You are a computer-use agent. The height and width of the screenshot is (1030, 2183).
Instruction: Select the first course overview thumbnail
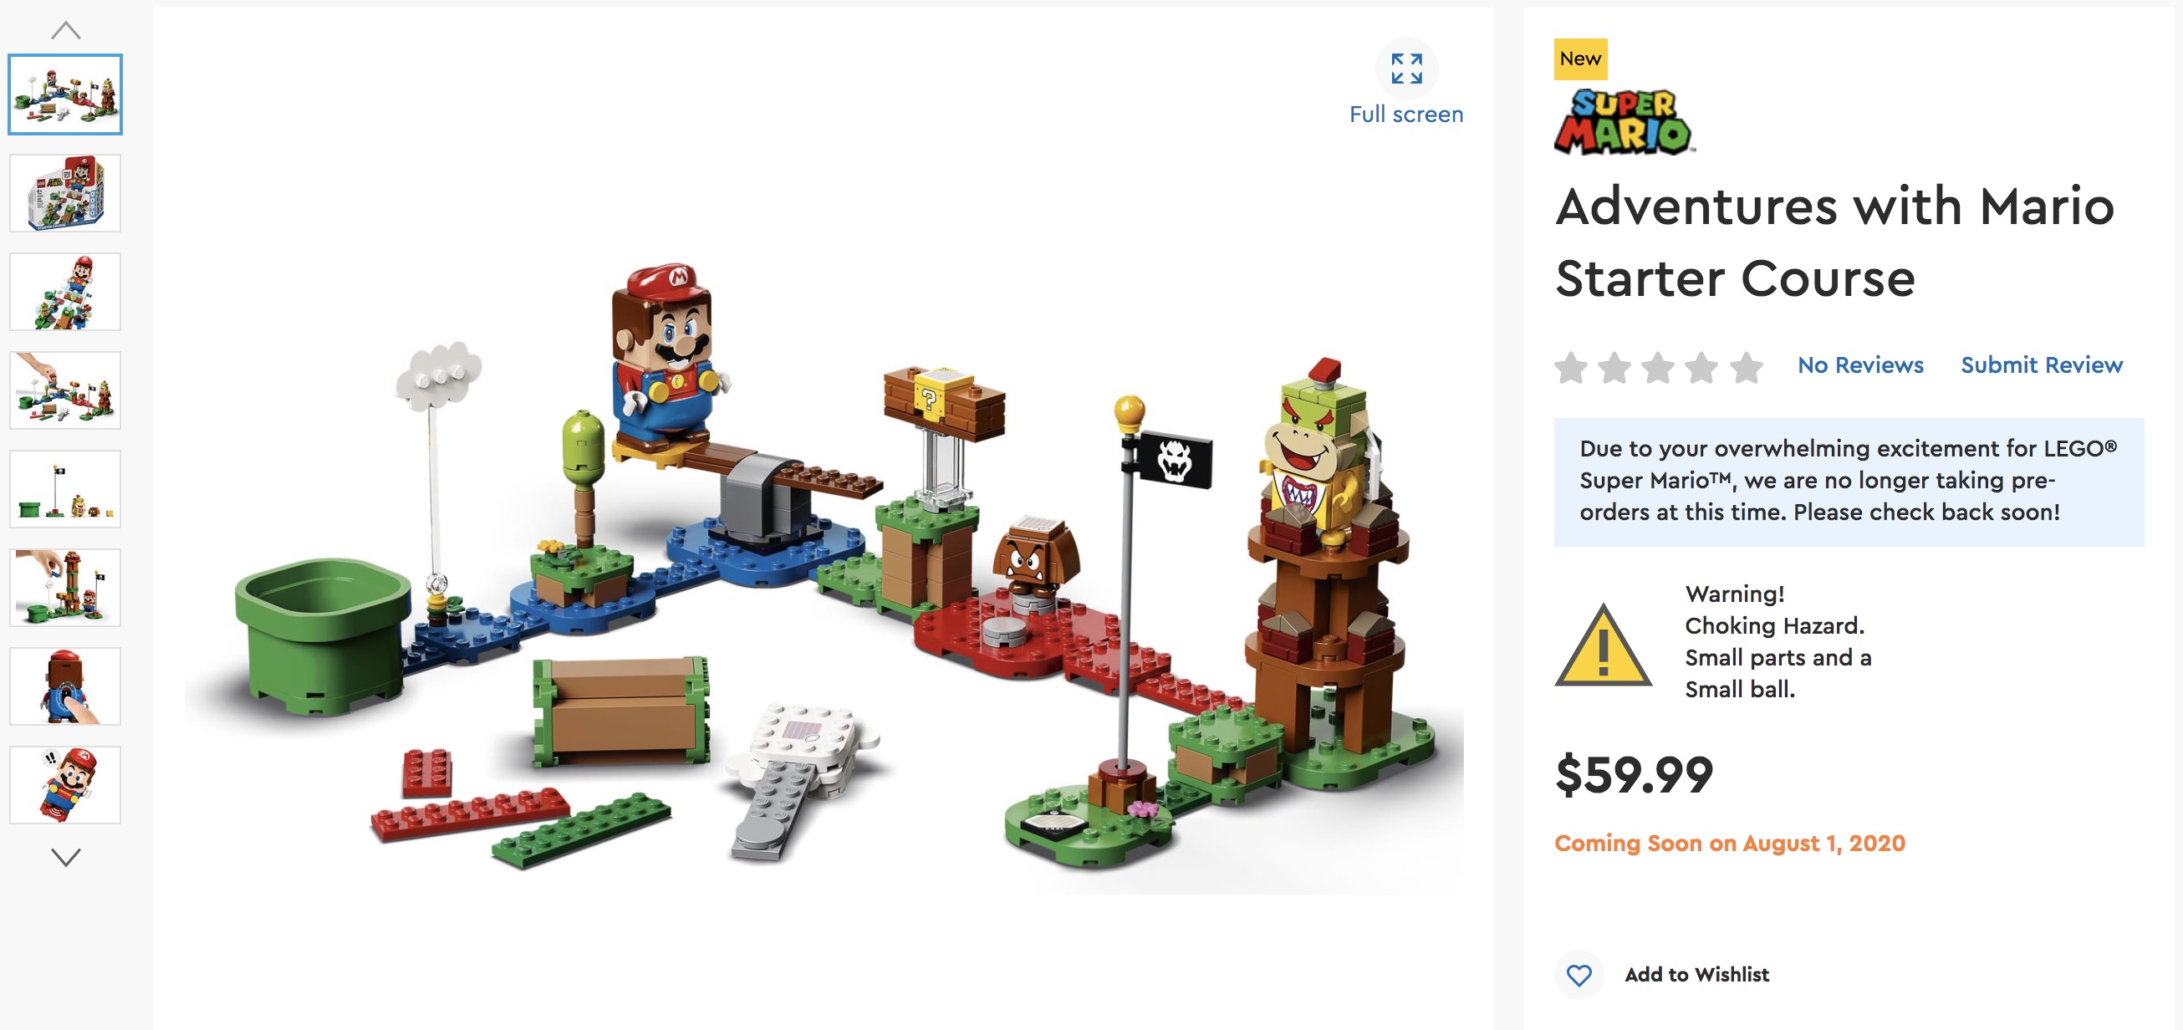65,94
